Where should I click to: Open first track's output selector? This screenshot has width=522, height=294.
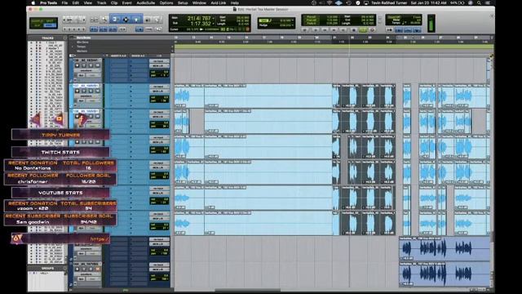click(159, 66)
